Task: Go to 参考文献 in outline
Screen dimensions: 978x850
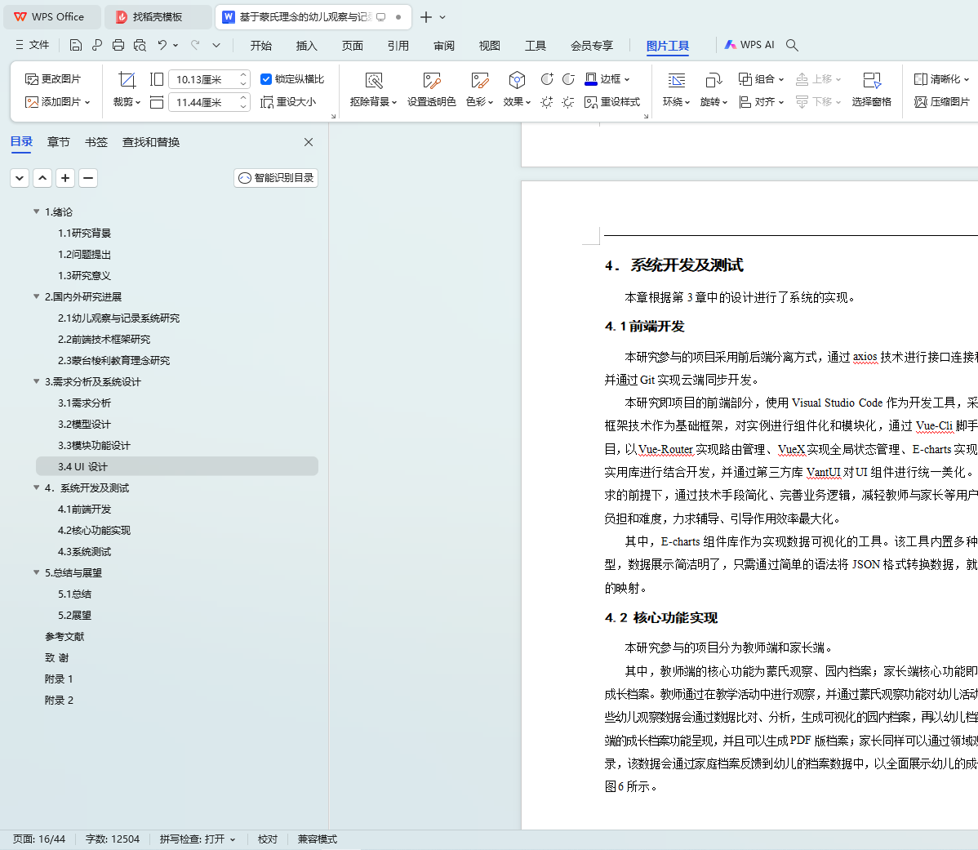Action: pyautogui.click(x=64, y=637)
